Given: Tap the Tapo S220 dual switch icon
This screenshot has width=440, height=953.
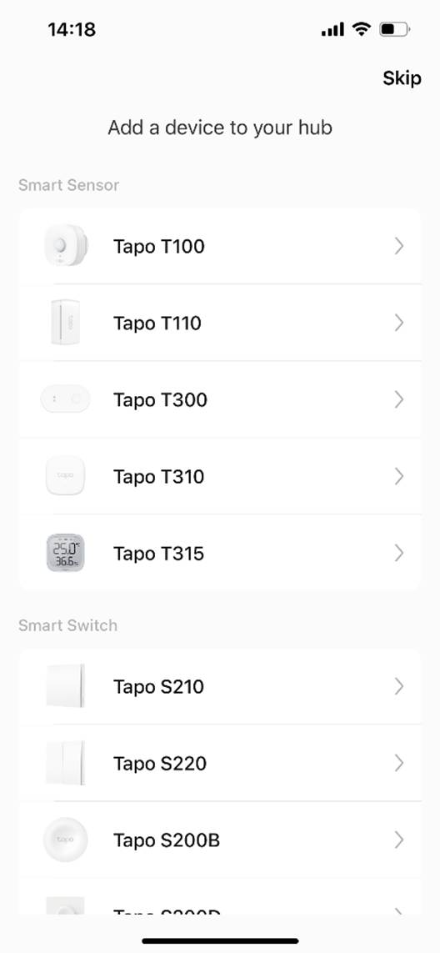Looking at the screenshot, I should point(66,763).
